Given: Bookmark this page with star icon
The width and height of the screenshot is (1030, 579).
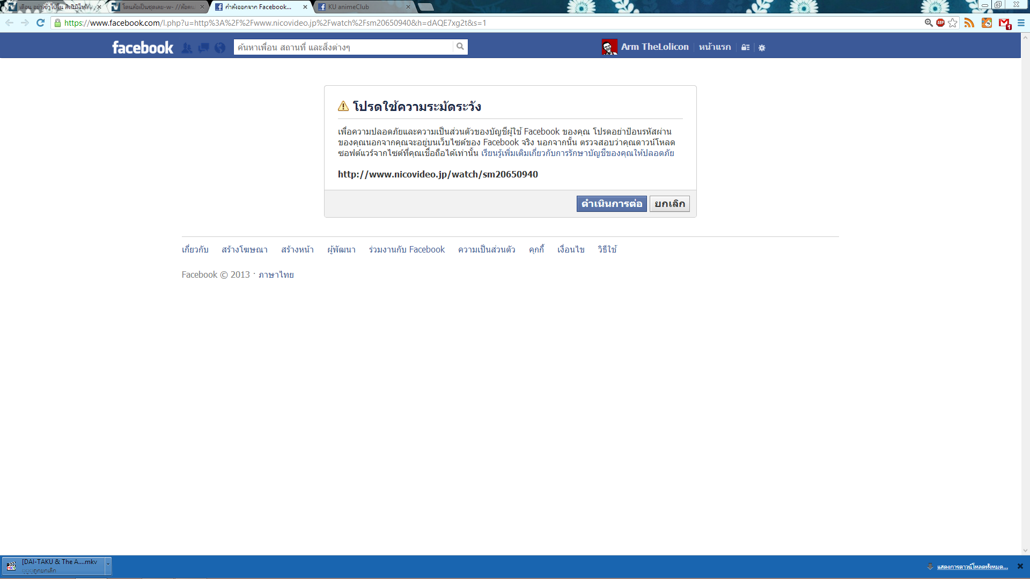Looking at the screenshot, I should [x=953, y=23].
